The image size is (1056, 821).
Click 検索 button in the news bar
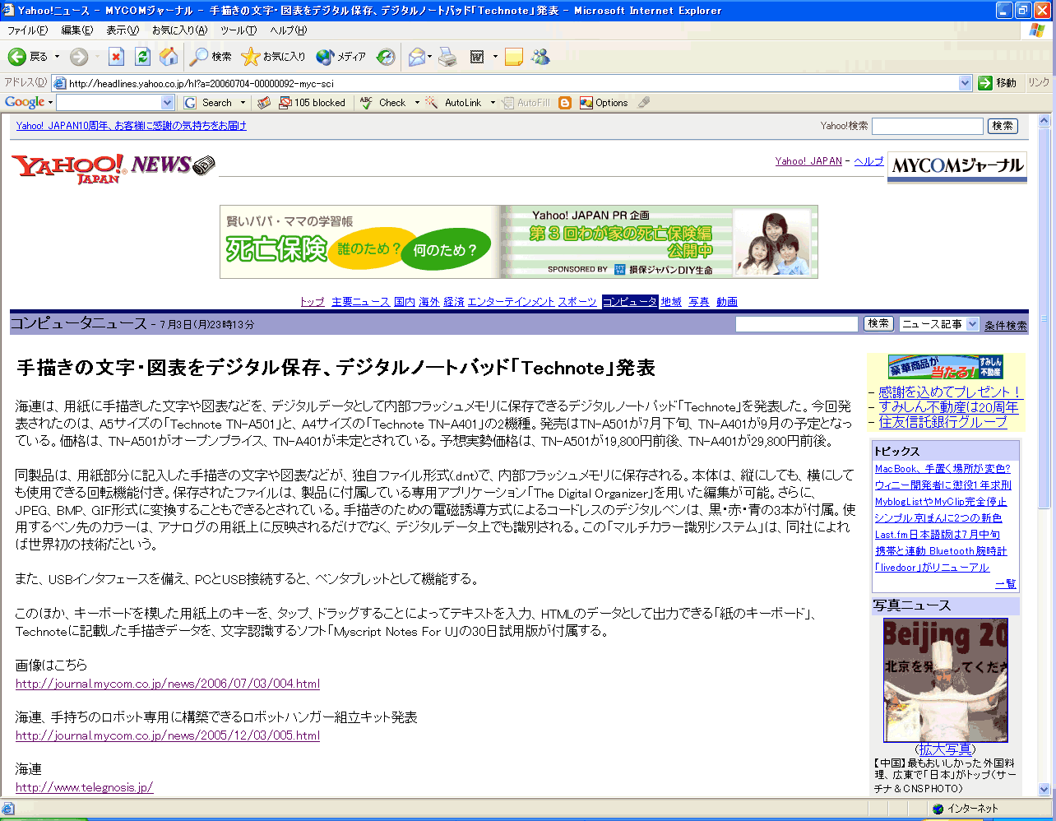878,324
